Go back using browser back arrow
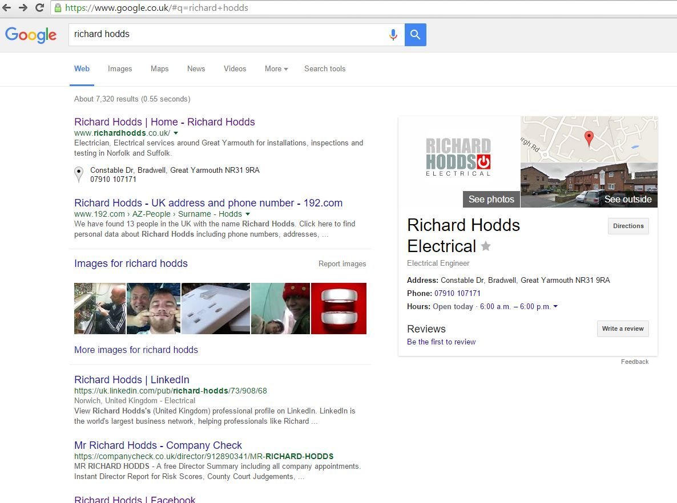 coord(6,7)
